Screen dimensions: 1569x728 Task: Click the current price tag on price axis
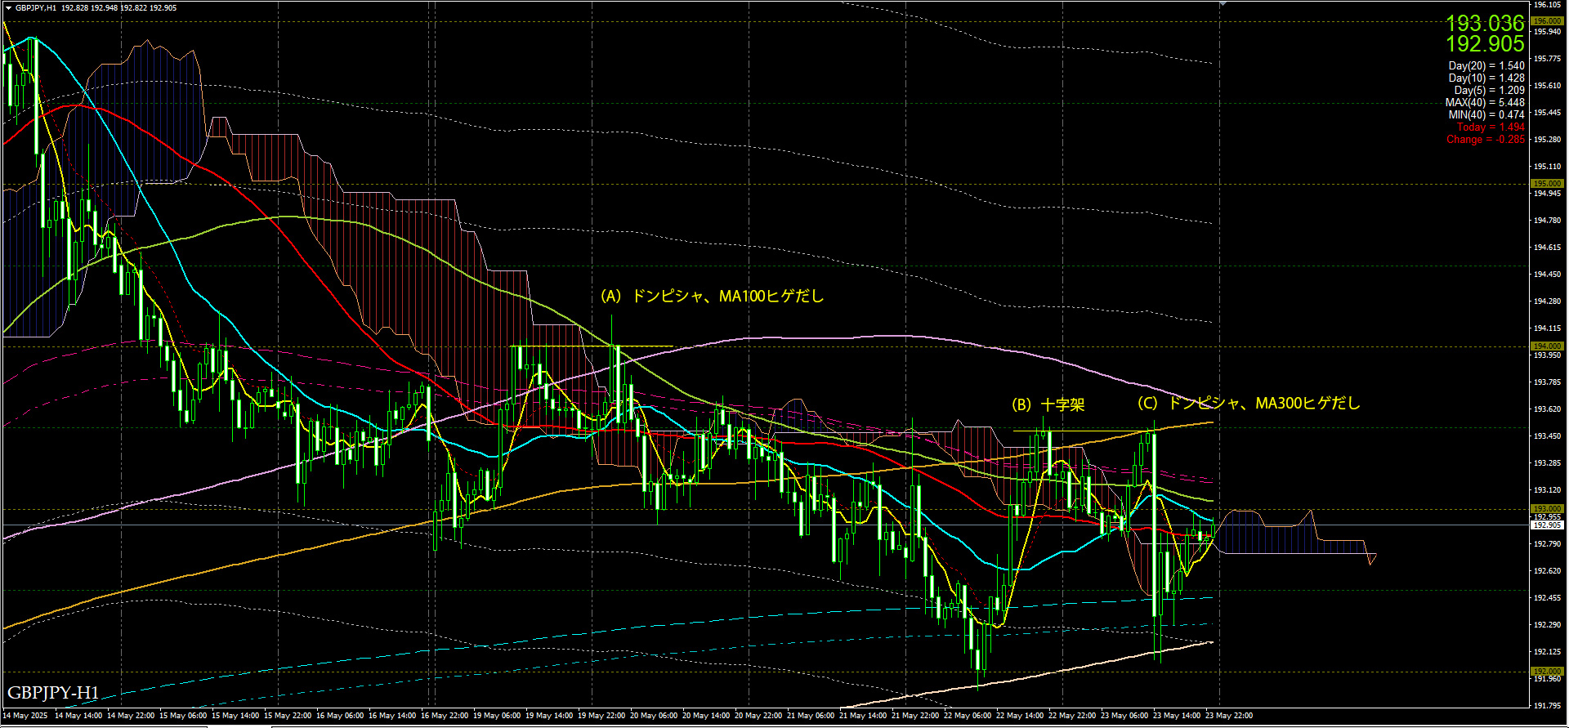pos(1546,525)
